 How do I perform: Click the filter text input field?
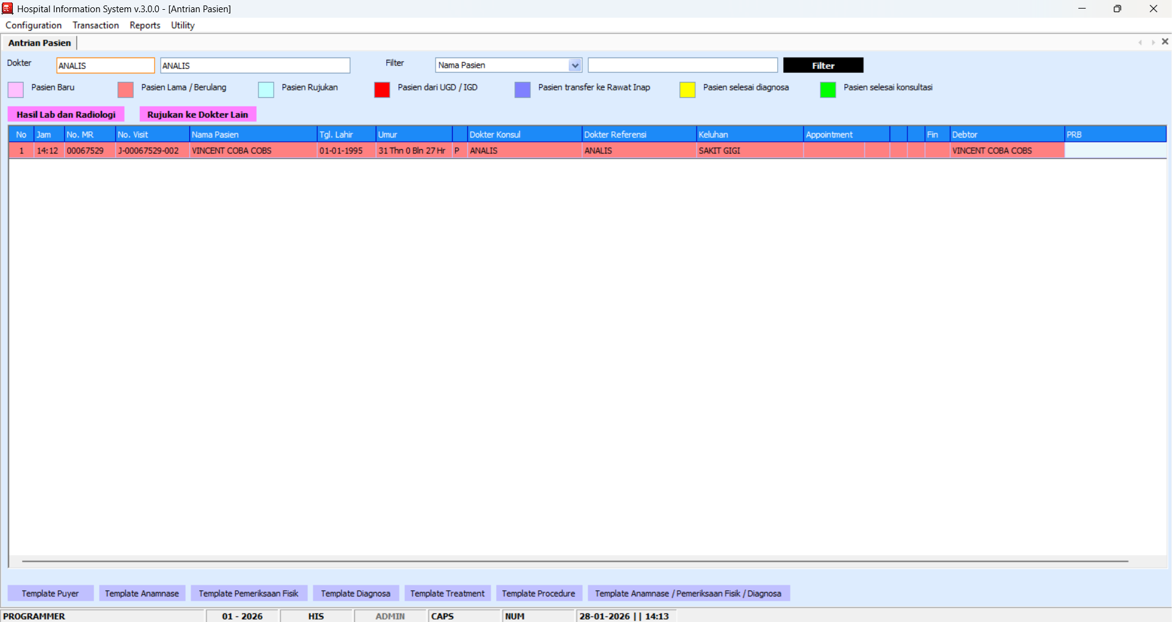pos(682,65)
